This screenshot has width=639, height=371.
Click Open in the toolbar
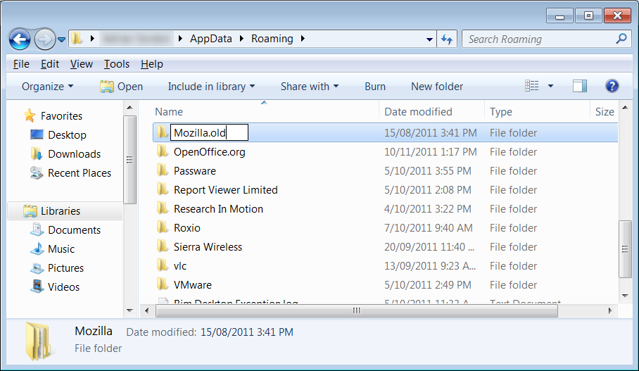(122, 87)
